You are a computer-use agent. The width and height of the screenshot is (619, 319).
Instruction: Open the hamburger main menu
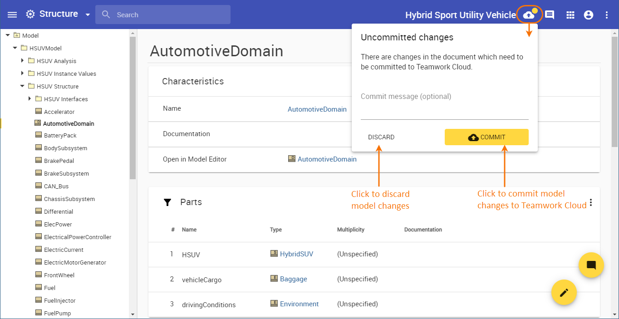pyautogui.click(x=12, y=15)
